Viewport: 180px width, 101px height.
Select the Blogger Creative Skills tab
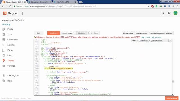[x=14, y=2]
